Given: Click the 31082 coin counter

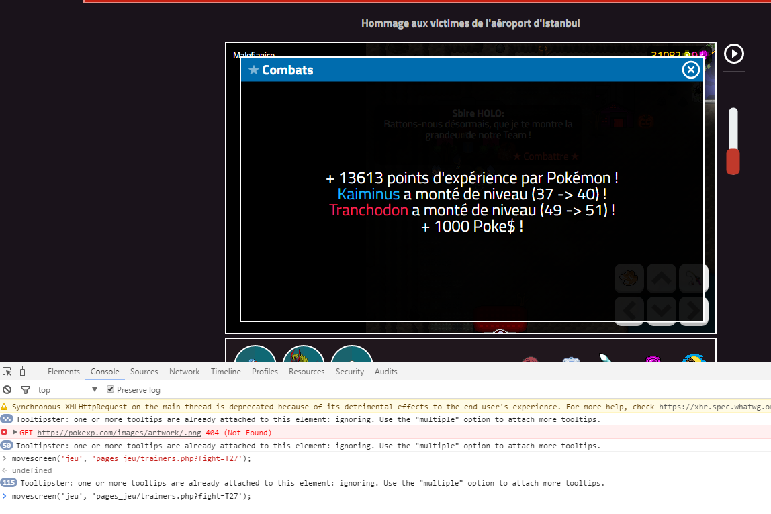Looking at the screenshot, I should point(666,54).
